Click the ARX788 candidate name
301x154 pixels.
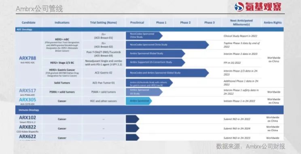click(28, 58)
